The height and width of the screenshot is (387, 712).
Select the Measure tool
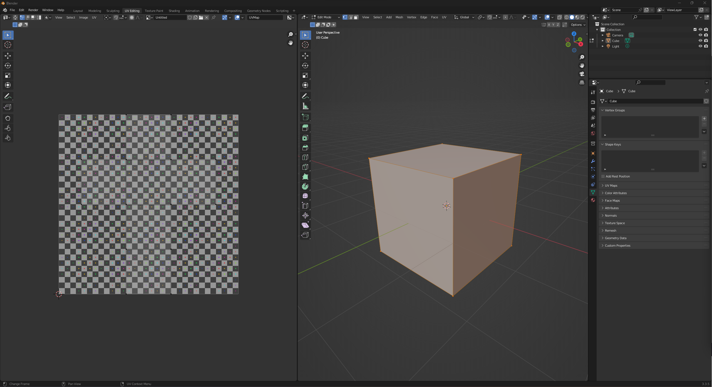click(305, 106)
